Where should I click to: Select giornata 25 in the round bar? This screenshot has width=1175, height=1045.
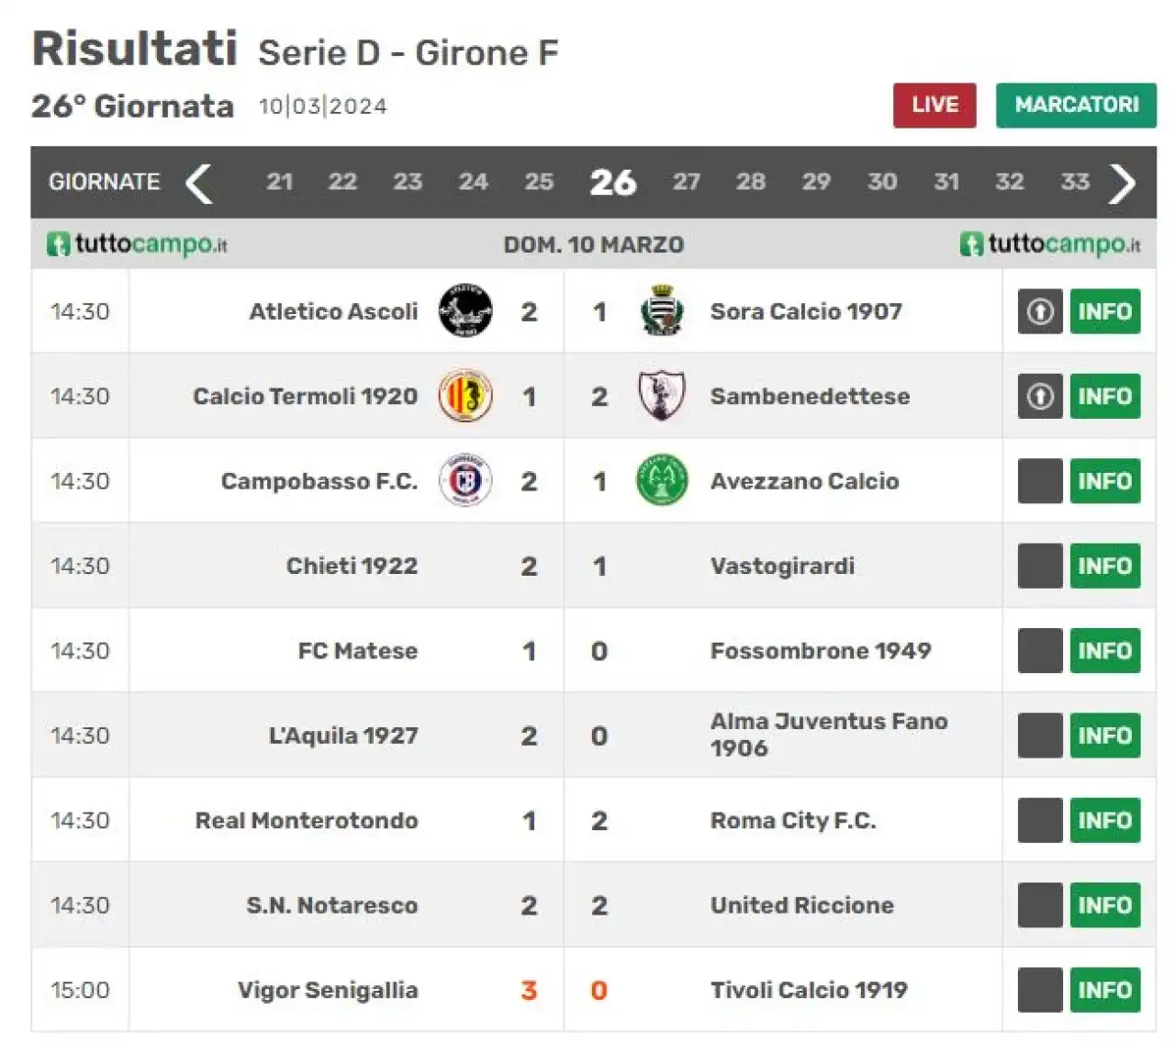539,182
